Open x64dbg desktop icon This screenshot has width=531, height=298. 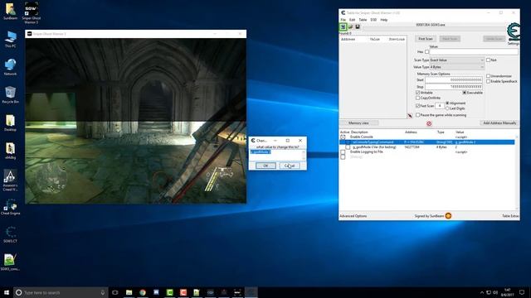10,151
